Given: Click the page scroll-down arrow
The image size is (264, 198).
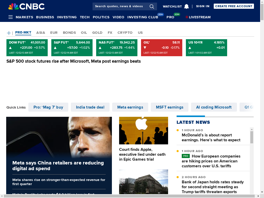Looking at the screenshot, I should coord(262,192).
